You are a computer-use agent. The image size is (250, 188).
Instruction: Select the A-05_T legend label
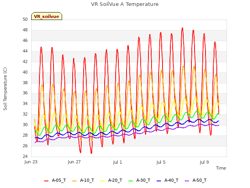pyautogui.click(x=59, y=181)
